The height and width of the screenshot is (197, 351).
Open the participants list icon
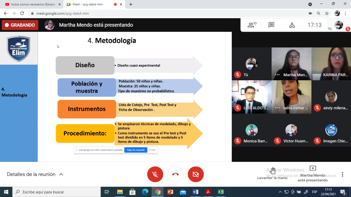click(252, 25)
